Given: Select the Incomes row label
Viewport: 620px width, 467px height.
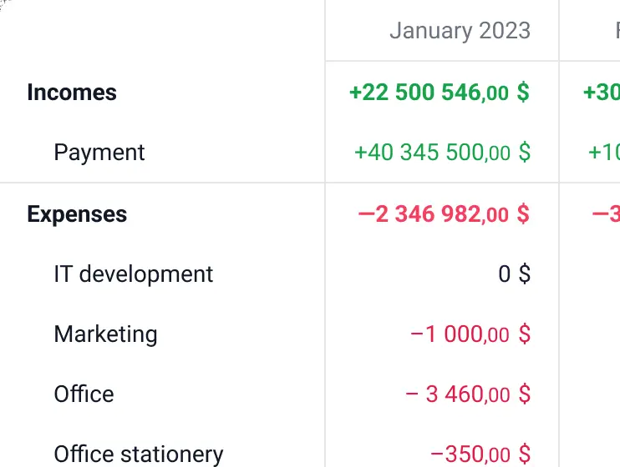Looking at the screenshot, I should [72, 93].
